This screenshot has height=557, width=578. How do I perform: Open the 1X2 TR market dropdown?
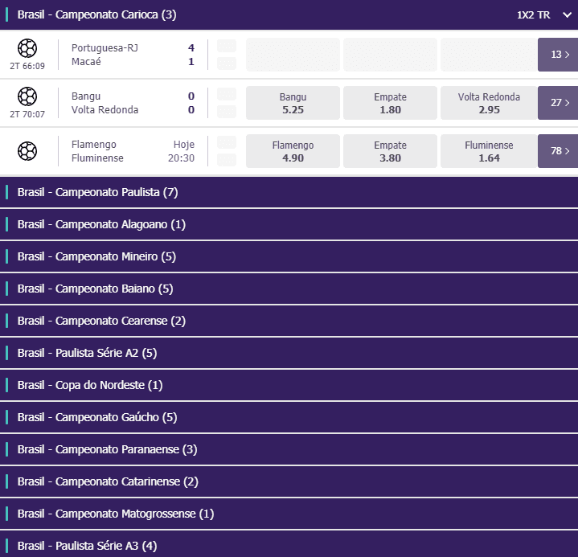coord(544,14)
